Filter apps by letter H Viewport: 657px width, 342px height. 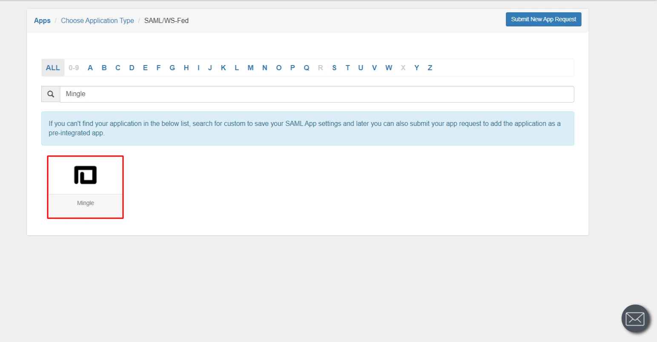(186, 68)
